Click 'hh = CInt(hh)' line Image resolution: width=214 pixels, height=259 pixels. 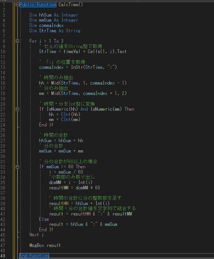click(64, 114)
